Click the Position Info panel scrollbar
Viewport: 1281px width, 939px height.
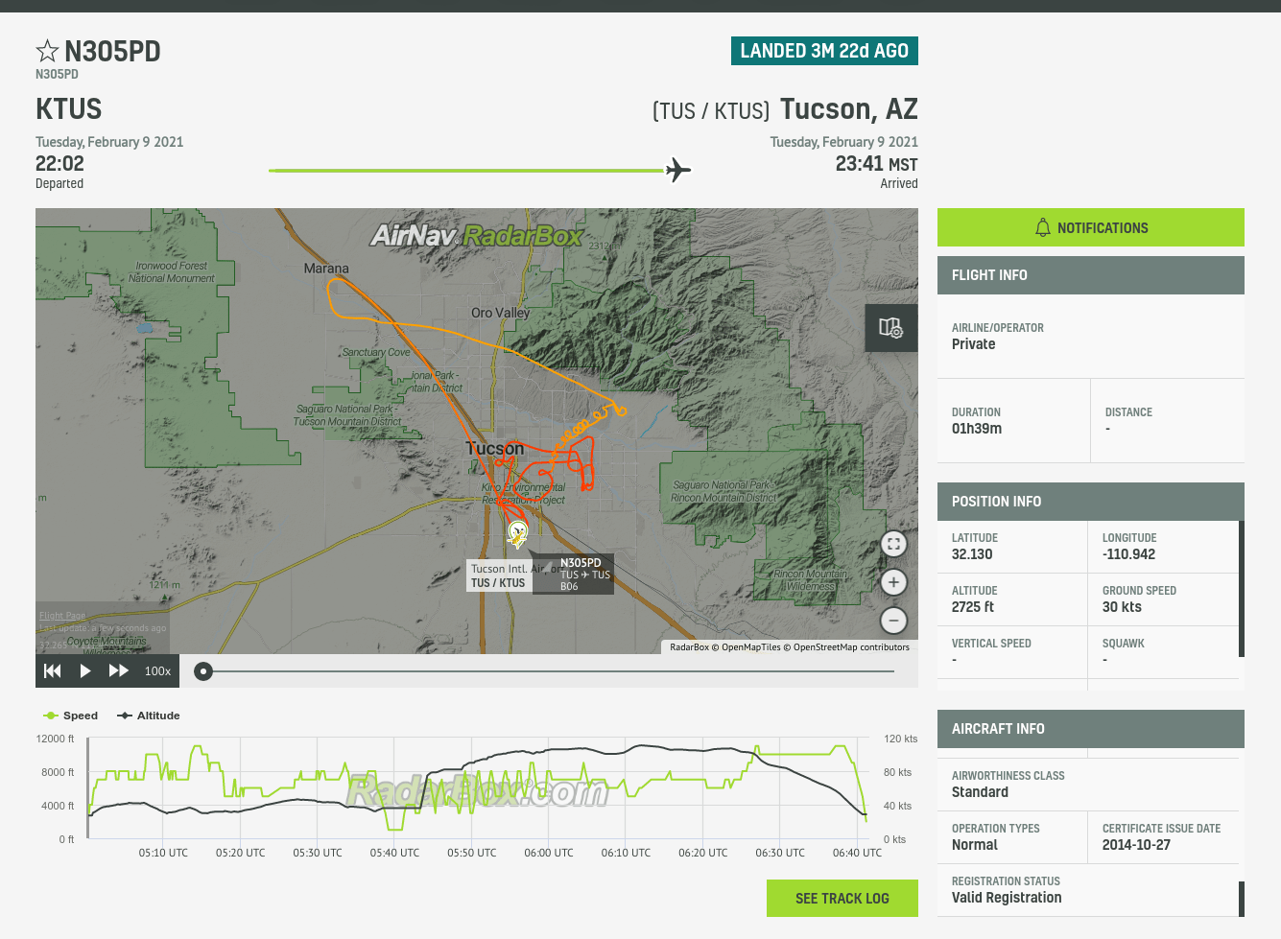pyautogui.click(x=1242, y=589)
